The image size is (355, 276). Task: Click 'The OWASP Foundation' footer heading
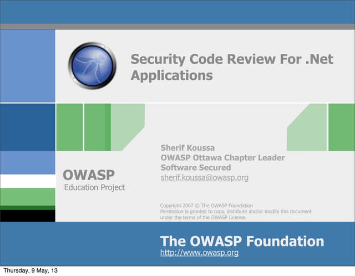click(x=242, y=241)
